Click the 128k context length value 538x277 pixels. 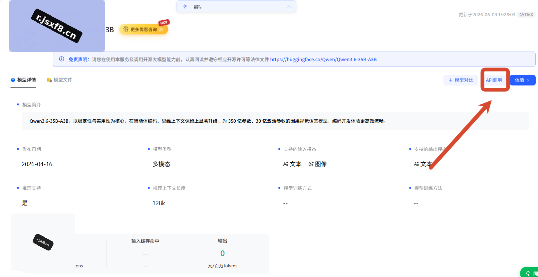coord(159,203)
